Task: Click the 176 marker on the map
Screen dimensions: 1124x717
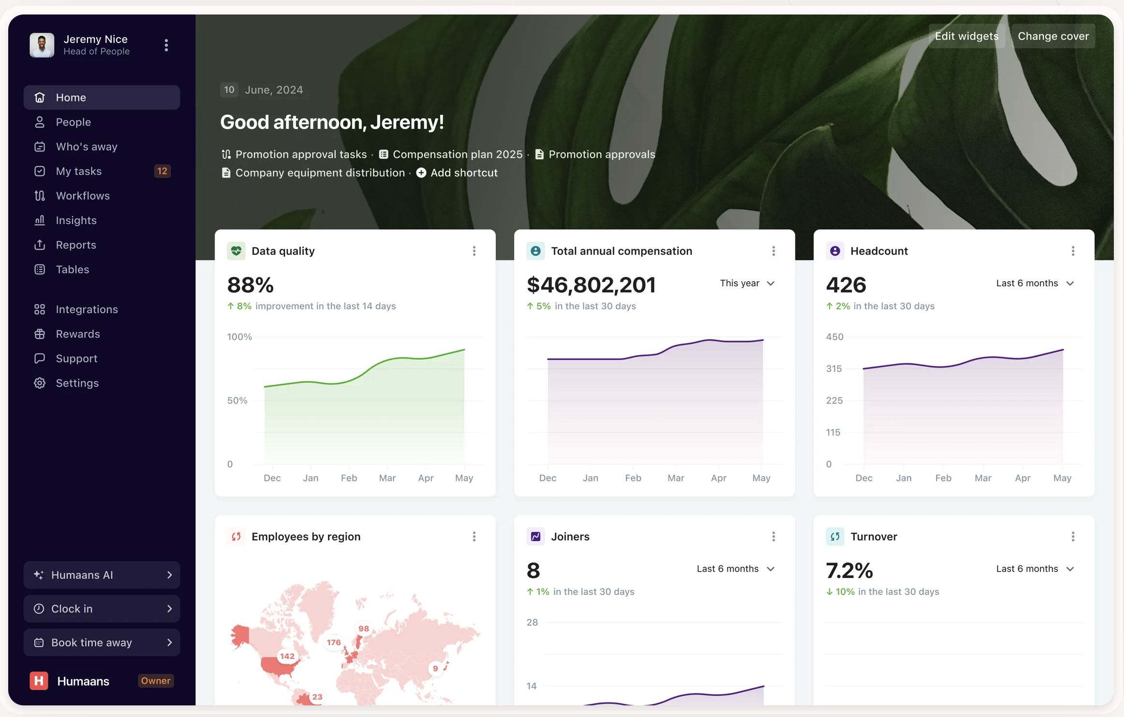Action: click(x=334, y=642)
